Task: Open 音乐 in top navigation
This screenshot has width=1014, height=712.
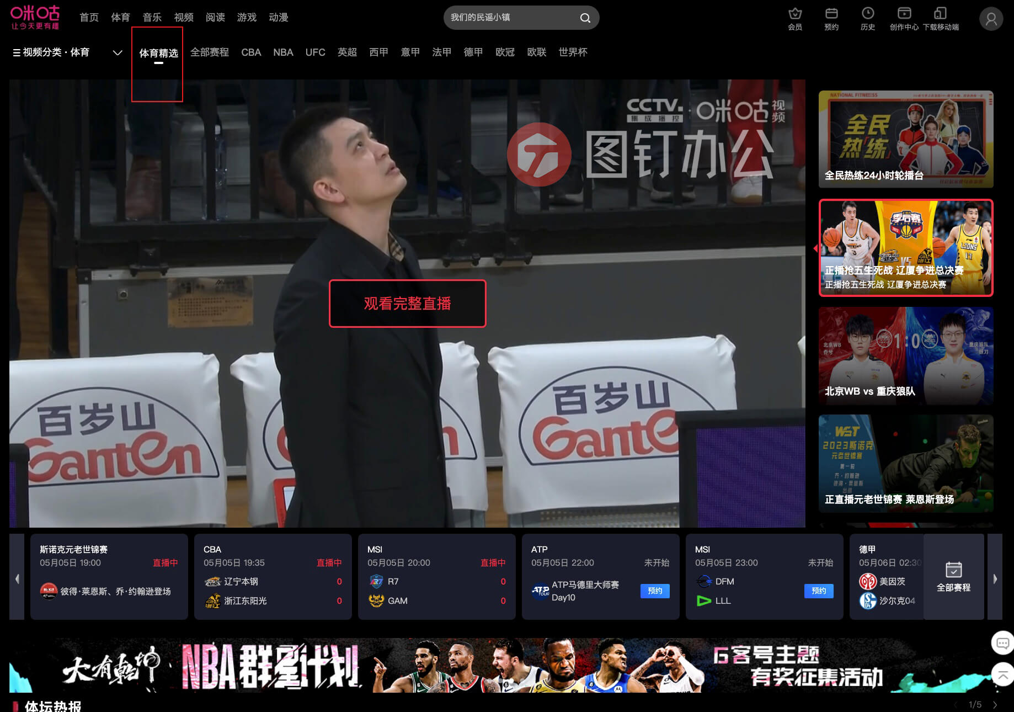Action: click(x=152, y=18)
